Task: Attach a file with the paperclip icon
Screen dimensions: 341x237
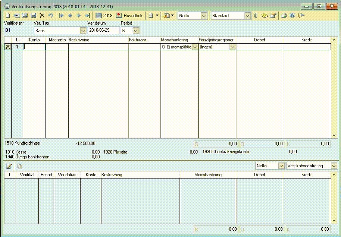Action: coord(256,15)
